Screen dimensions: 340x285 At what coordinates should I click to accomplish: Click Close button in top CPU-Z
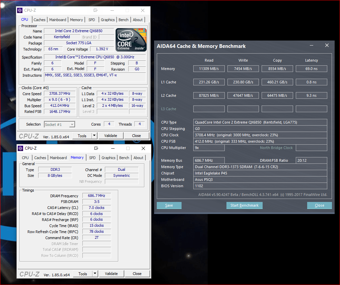[x=136, y=136]
